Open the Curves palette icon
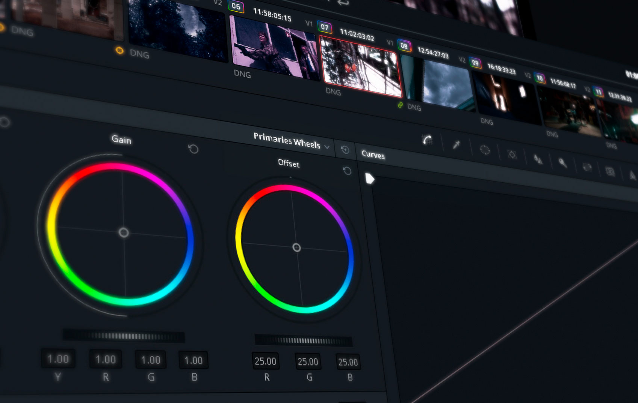 [x=427, y=140]
